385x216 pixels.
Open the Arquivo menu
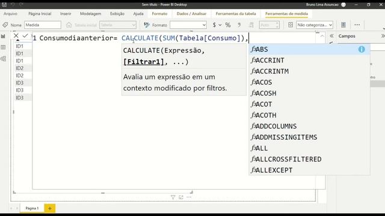click(10, 14)
